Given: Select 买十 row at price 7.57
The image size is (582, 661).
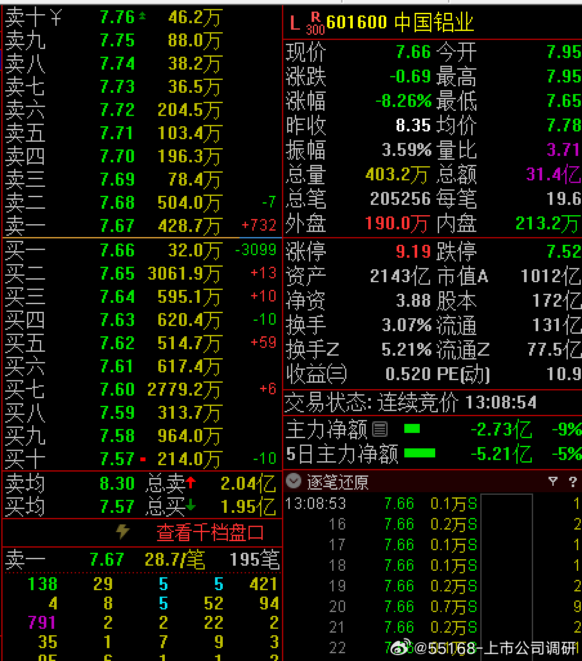Looking at the screenshot, I should [x=142, y=459].
